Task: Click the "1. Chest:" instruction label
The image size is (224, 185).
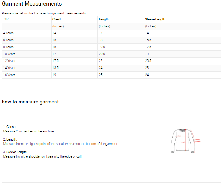Action: pyautogui.click(x=9, y=127)
